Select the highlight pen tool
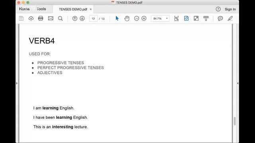Image resolution: width=255 pixels, height=143 pixels. (230, 19)
